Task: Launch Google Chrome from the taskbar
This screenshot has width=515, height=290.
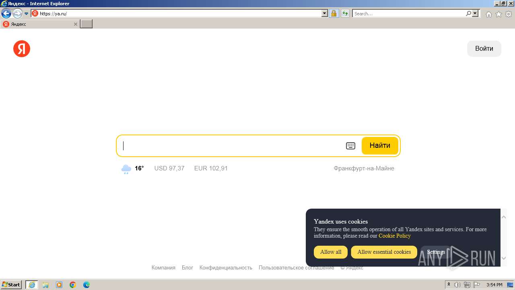Action: click(x=73, y=285)
